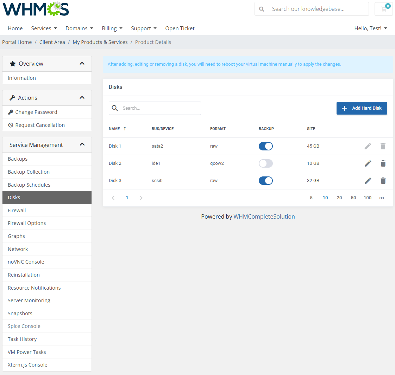Click the Add Hard Disk button
The image size is (395, 375).
click(362, 108)
